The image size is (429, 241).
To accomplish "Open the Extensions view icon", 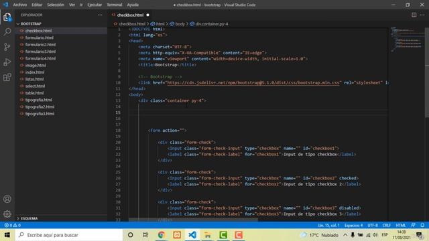I will click(7, 78).
